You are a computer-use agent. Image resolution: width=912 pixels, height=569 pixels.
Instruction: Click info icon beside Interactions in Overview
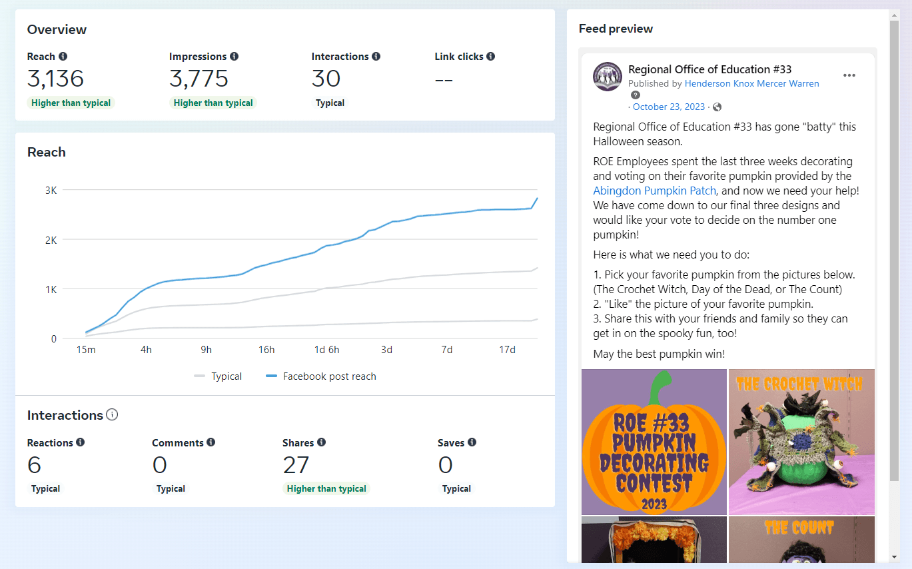click(376, 57)
